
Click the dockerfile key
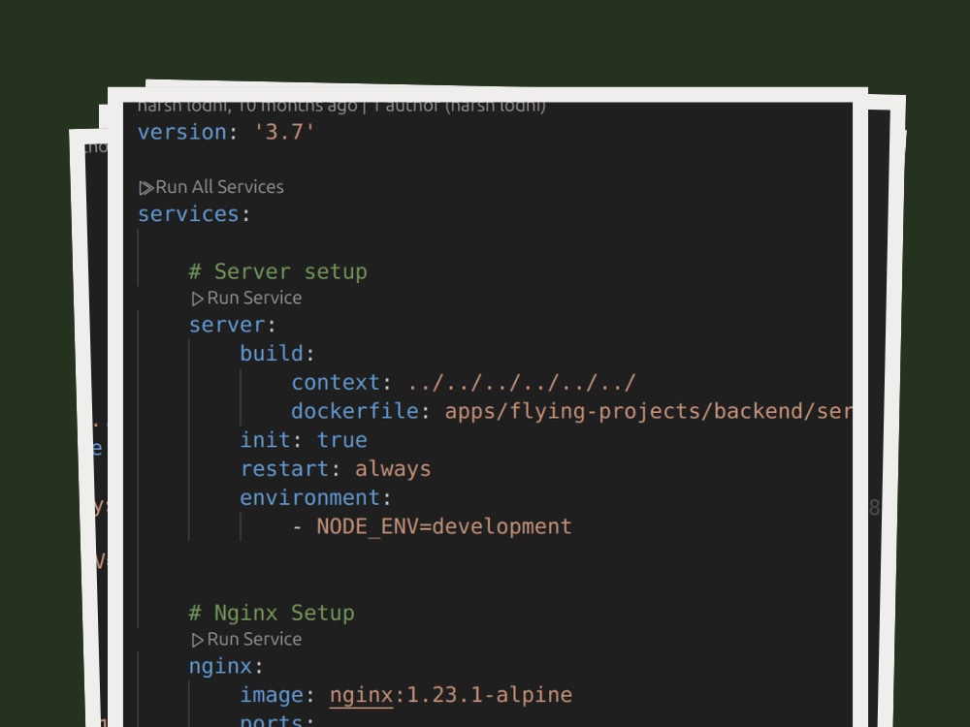coord(354,411)
